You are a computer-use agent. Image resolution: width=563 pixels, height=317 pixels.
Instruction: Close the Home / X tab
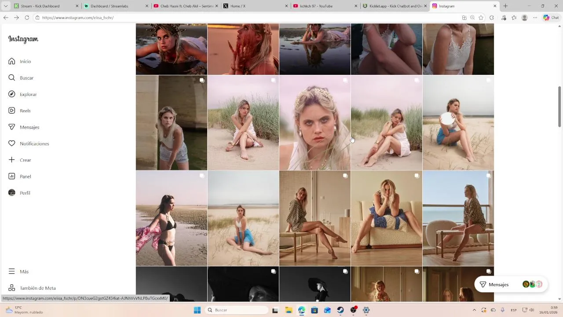click(286, 6)
